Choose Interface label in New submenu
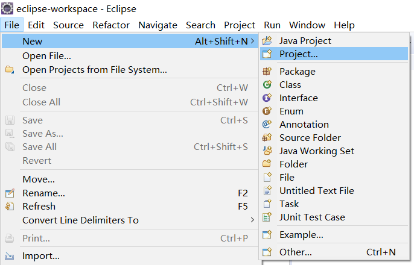The image size is (414, 265). click(x=299, y=98)
